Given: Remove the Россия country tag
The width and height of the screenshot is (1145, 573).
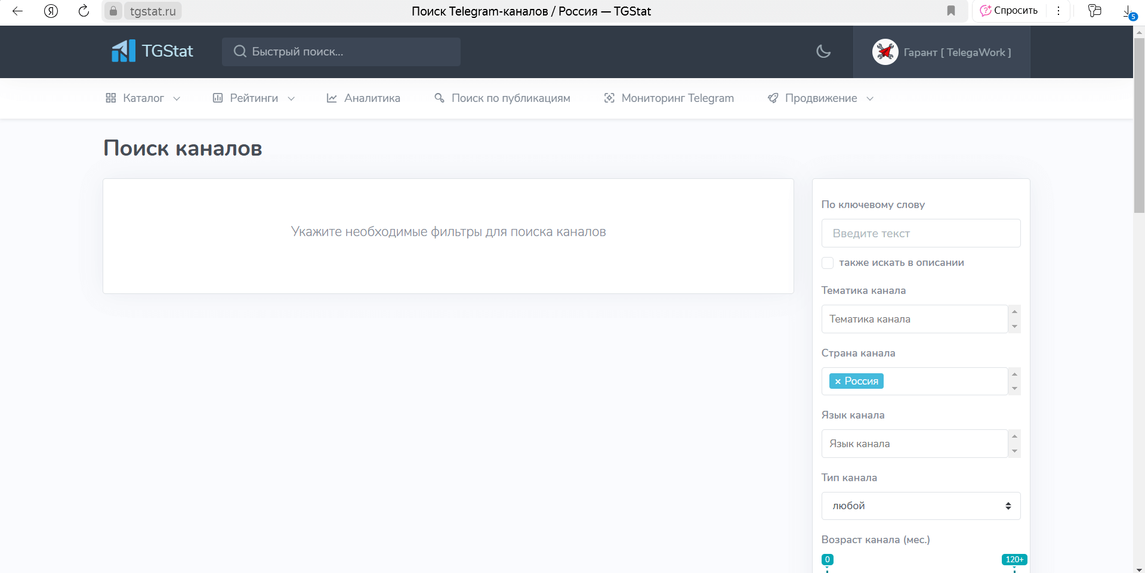Looking at the screenshot, I should [838, 382].
